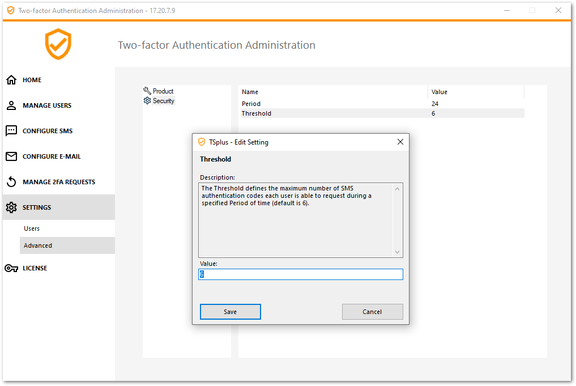Viewport: 576px width, 386px height.
Task: Cancel the Edit Setting dialog
Action: coord(372,311)
